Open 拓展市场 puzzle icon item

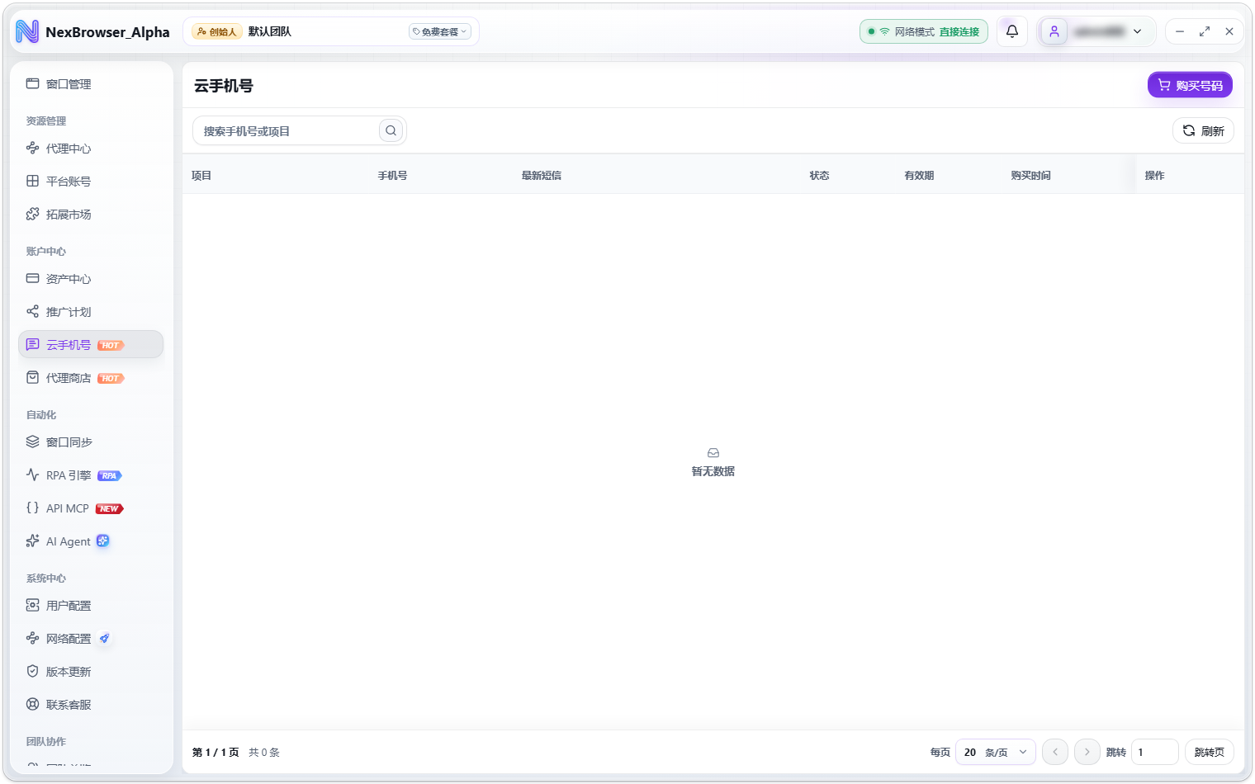[x=91, y=215]
